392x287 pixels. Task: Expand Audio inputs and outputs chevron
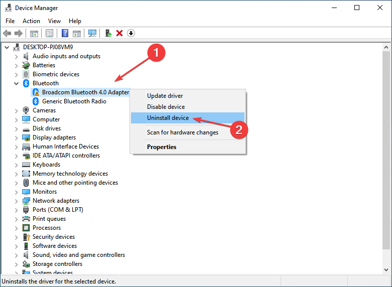coord(16,57)
